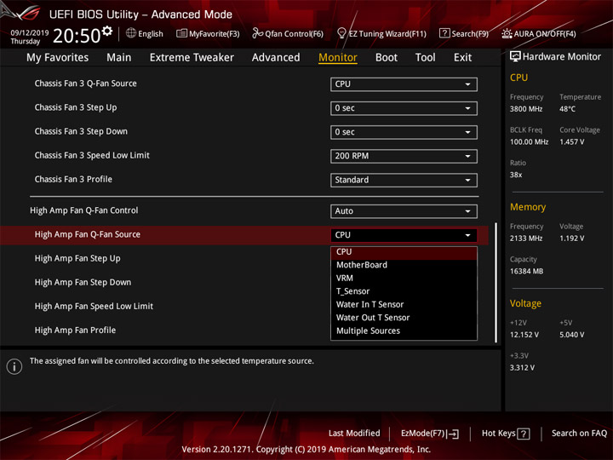This screenshot has height=460, width=613.
Task: Choose VRM from the source list
Action: pyautogui.click(x=404, y=279)
